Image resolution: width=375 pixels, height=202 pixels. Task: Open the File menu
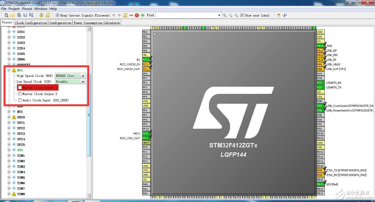coord(4,9)
